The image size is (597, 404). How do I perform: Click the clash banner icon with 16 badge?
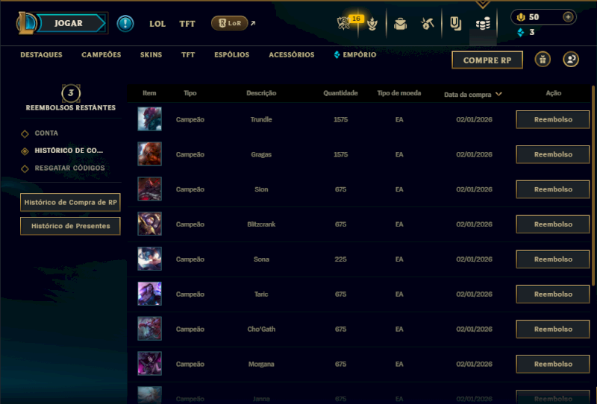344,23
